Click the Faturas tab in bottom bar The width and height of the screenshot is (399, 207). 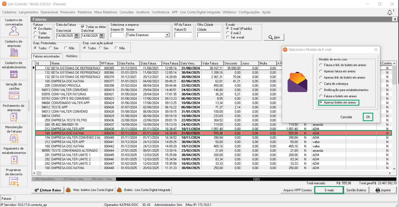click(x=7, y=199)
